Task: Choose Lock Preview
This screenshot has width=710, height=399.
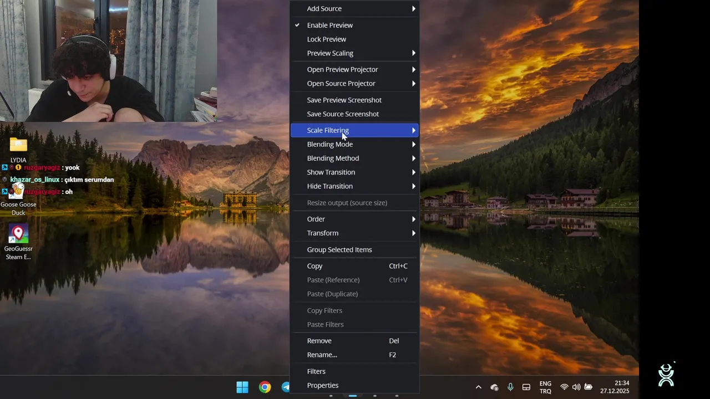Action: coord(355,39)
